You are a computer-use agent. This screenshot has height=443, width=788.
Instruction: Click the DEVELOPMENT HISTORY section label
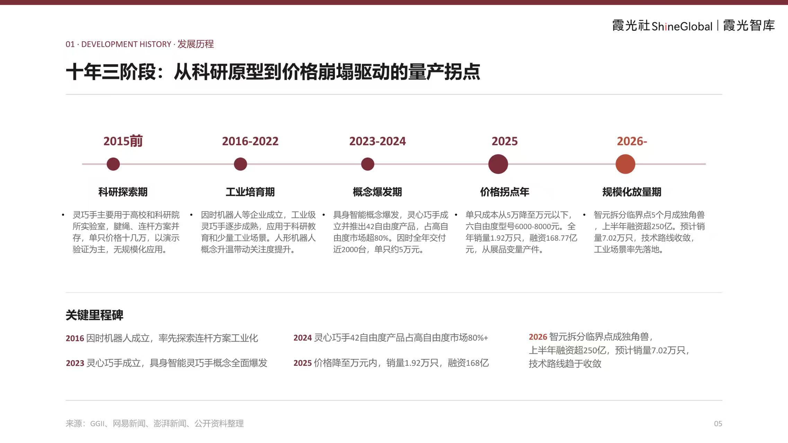[x=140, y=44]
